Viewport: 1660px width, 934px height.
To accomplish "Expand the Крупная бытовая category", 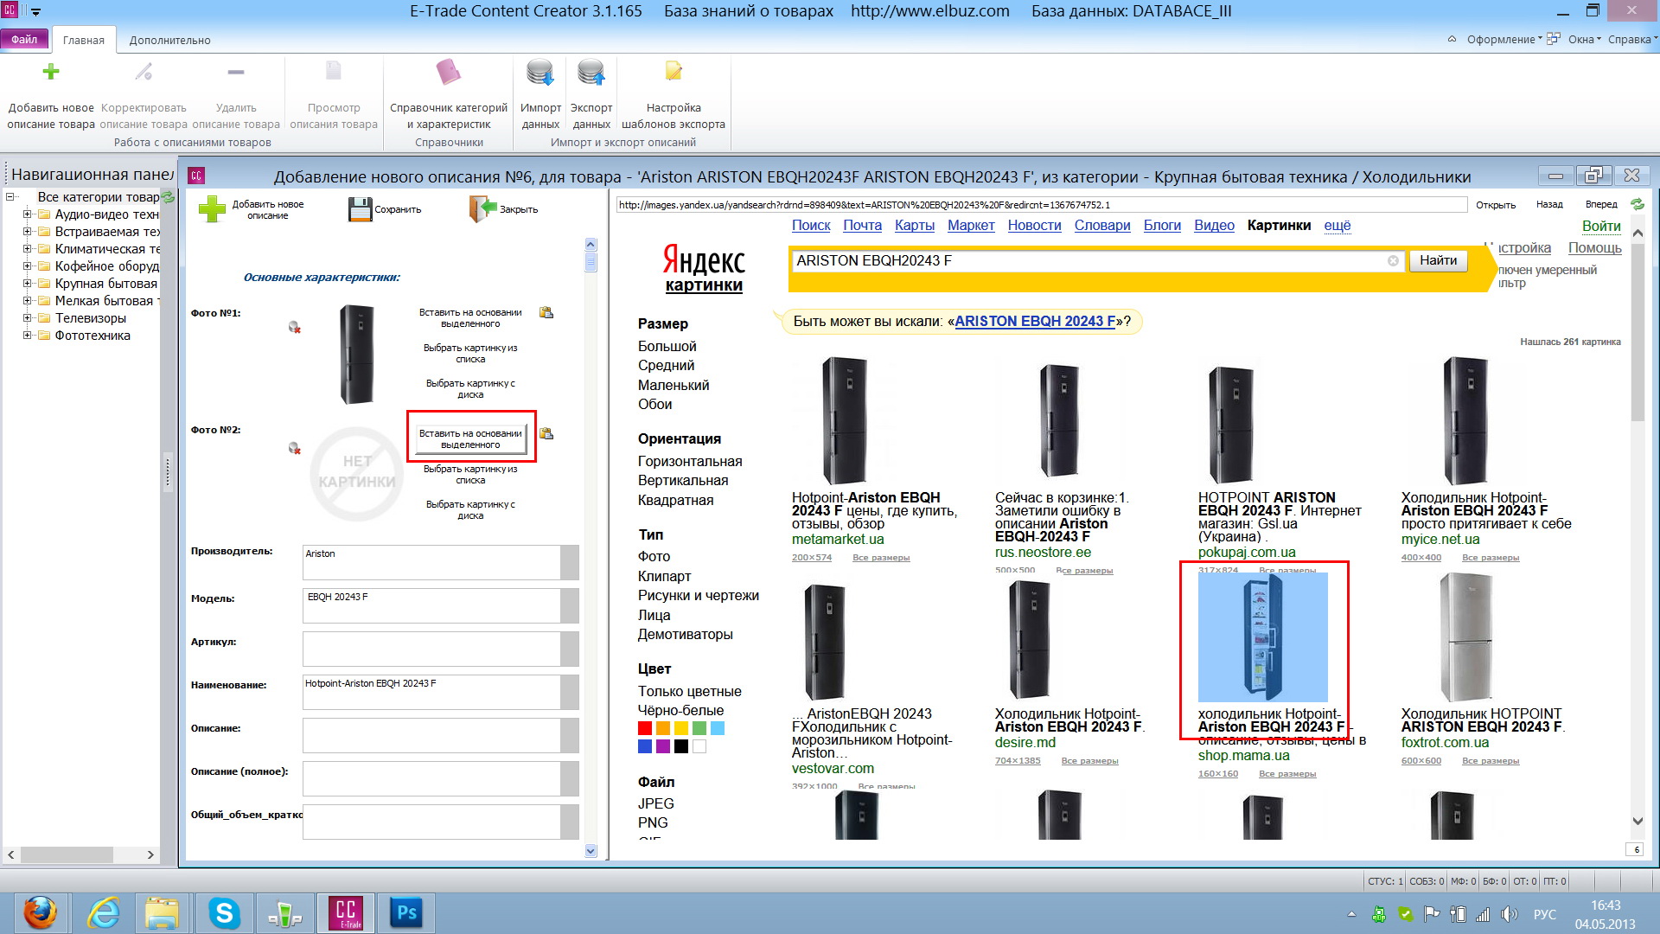I will point(27,284).
